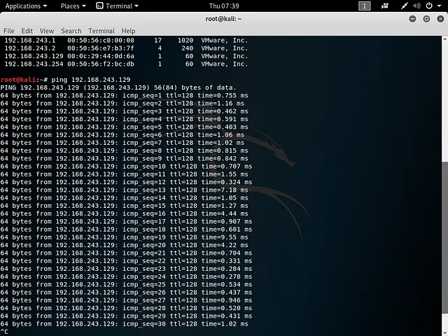Open the Edit menu
The height and width of the screenshot is (336, 448).
[27, 31]
